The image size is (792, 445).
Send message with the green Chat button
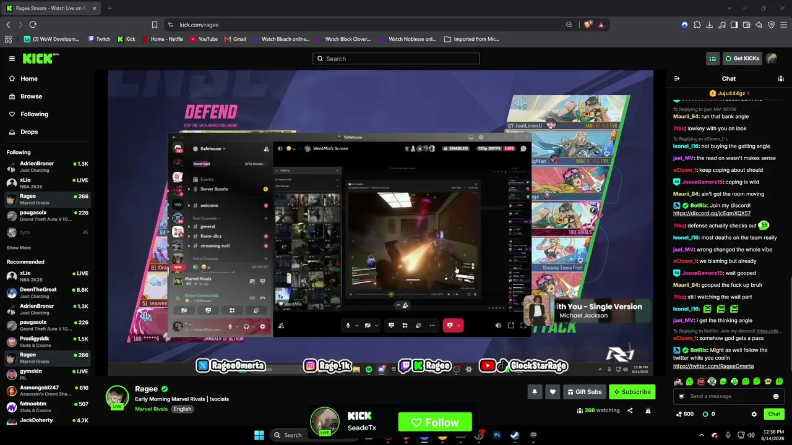coord(774,414)
